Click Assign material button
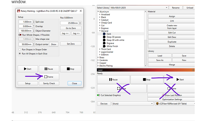Screen dimensions: 204x121 tap(172, 16)
